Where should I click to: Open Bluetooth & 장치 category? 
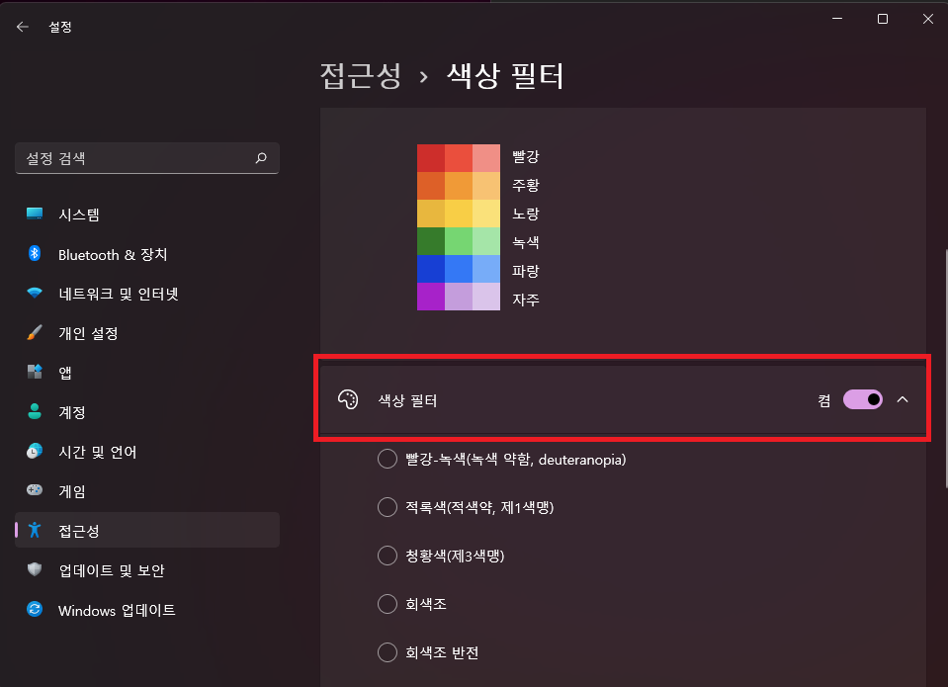click(147, 254)
